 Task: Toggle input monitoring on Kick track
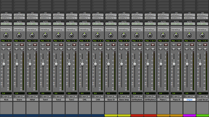point(3,45)
